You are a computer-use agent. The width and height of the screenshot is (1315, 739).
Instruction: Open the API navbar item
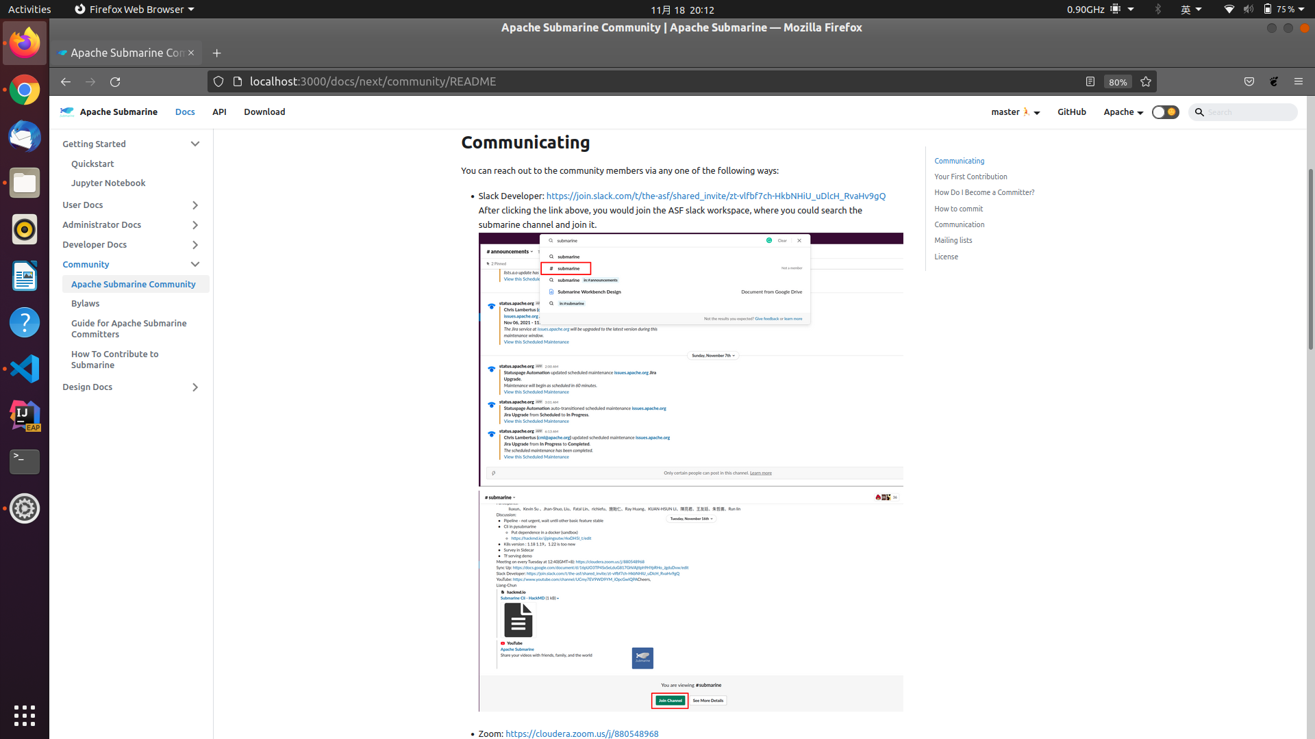pos(219,112)
